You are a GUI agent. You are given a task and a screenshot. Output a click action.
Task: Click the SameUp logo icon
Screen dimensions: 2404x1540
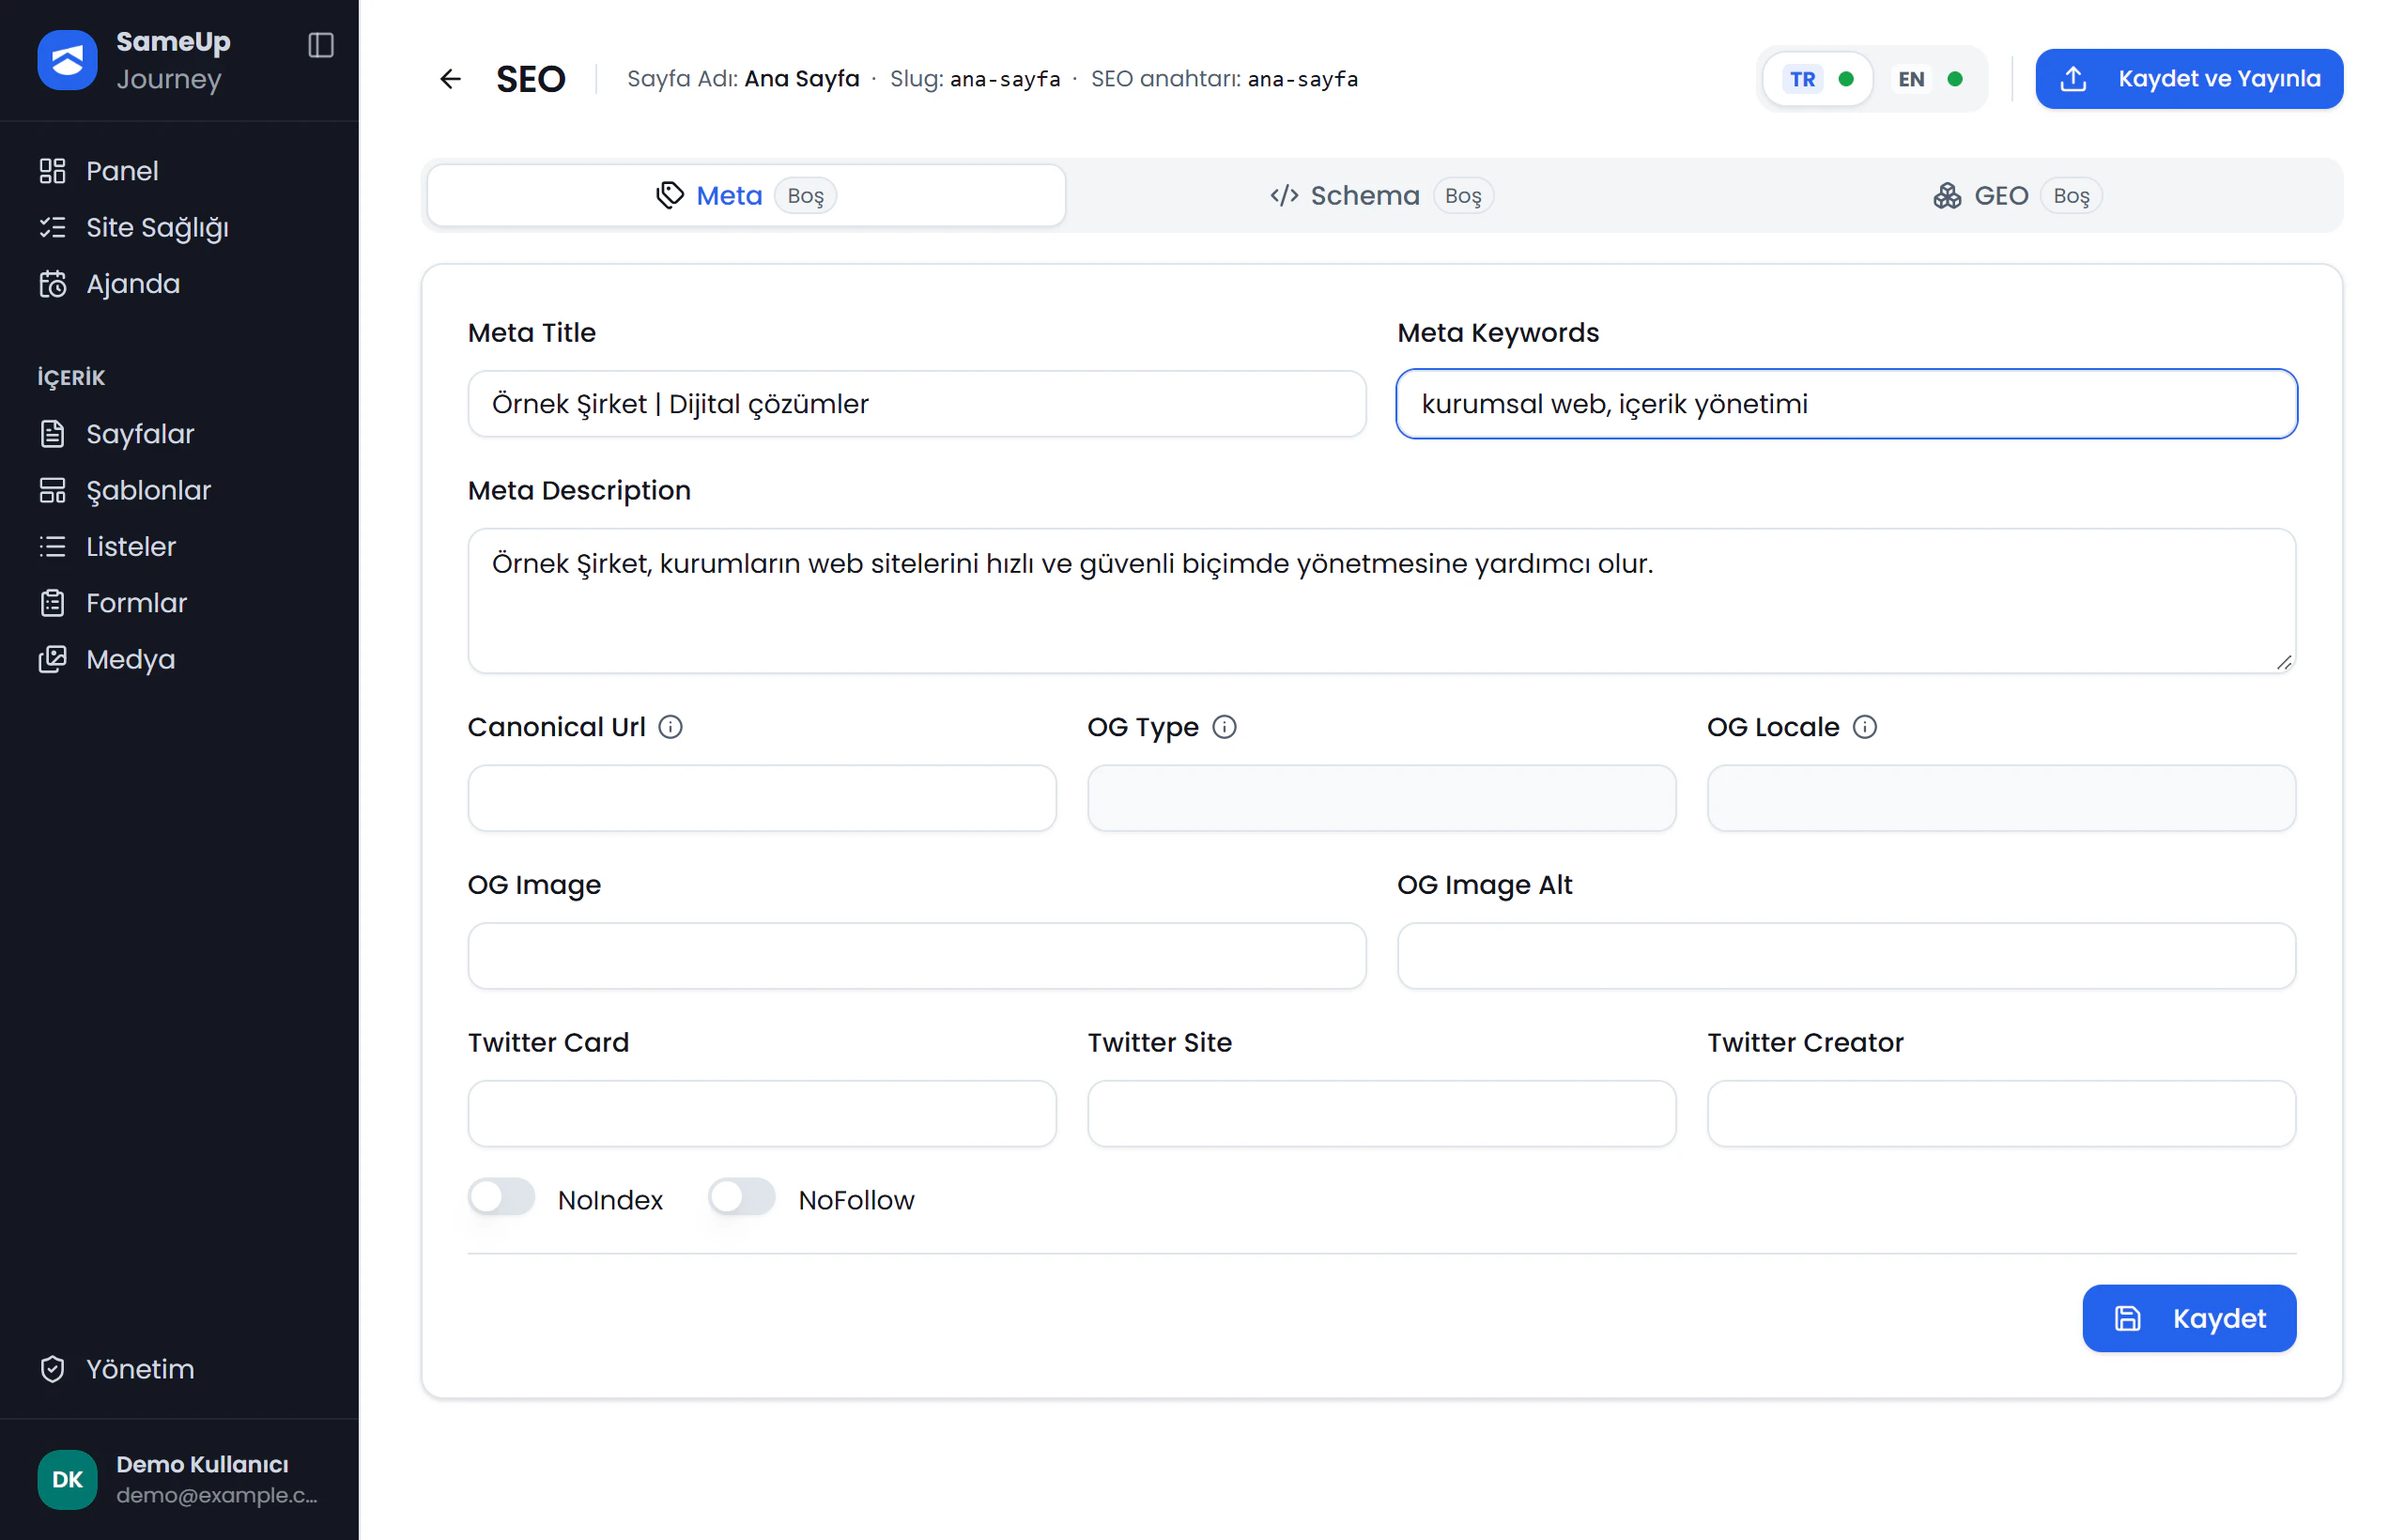[x=67, y=60]
